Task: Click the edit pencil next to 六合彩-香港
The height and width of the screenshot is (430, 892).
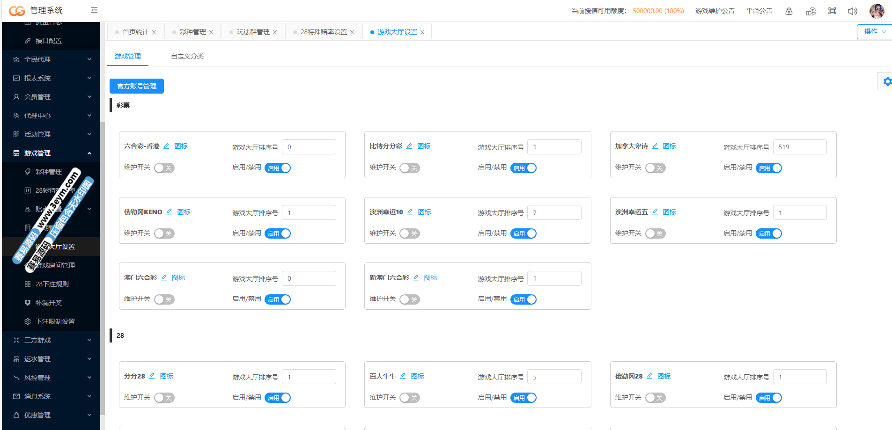Action: click(x=166, y=146)
